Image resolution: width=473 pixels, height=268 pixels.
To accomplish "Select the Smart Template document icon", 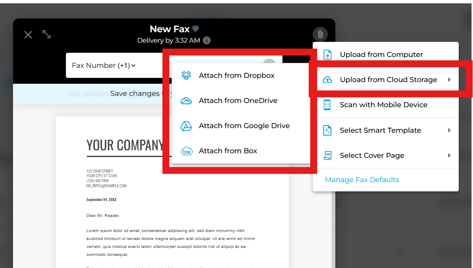I will coord(327,130).
